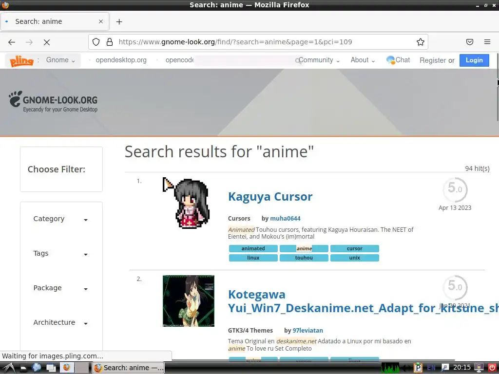Launch file manager from taskbar
The image size is (499, 374).
pos(23,368)
